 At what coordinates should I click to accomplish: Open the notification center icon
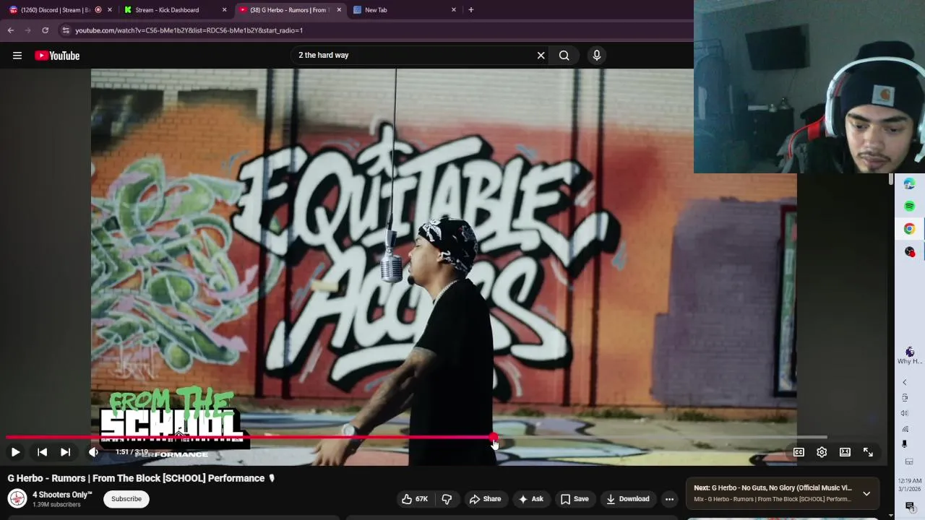pos(910,506)
